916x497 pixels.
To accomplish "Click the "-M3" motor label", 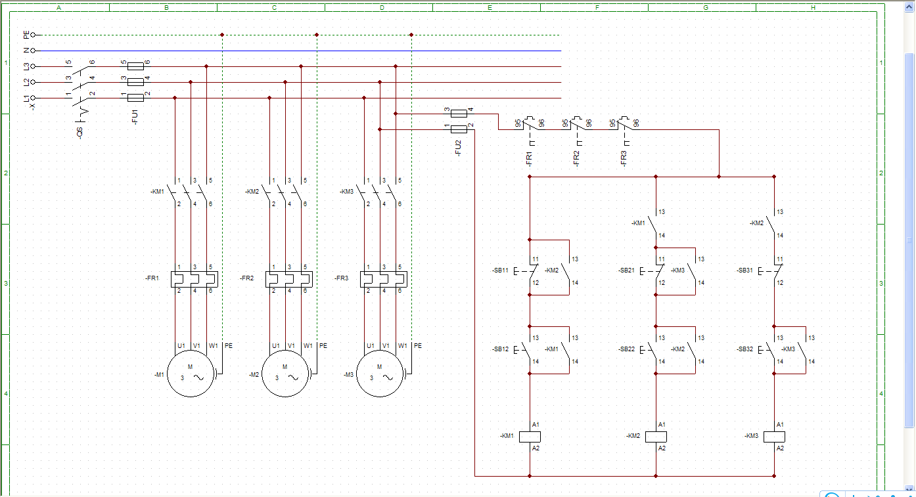I will [349, 374].
